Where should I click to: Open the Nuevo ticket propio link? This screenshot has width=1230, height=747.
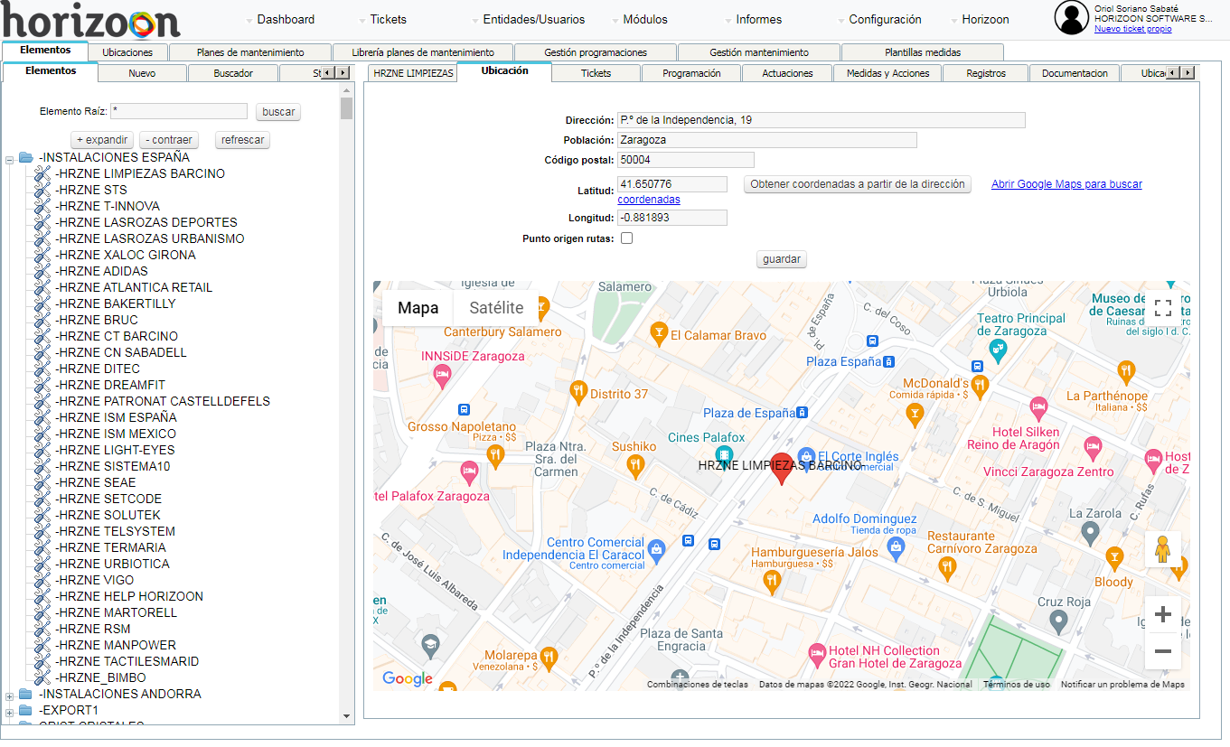tap(1132, 29)
